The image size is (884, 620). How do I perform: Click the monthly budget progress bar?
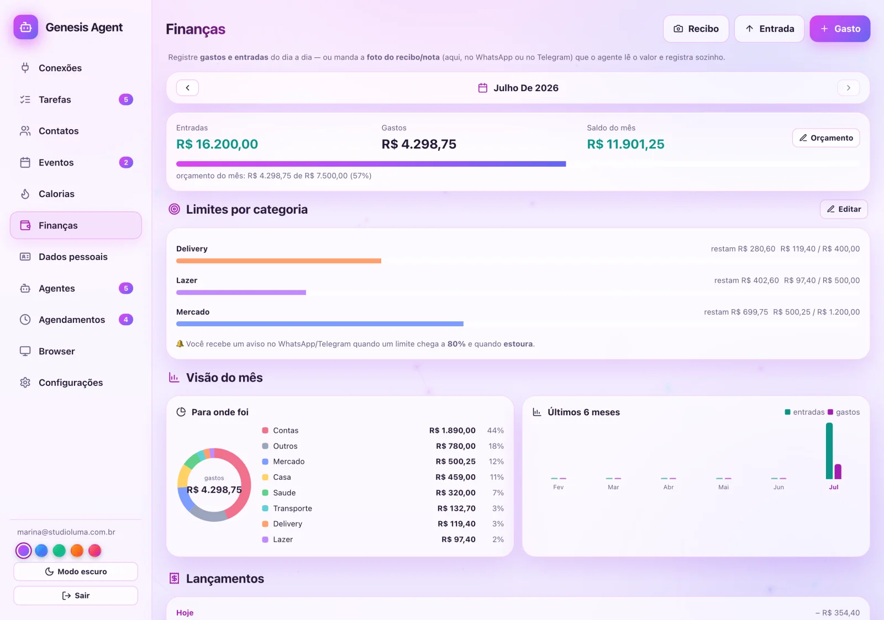(518, 164)
